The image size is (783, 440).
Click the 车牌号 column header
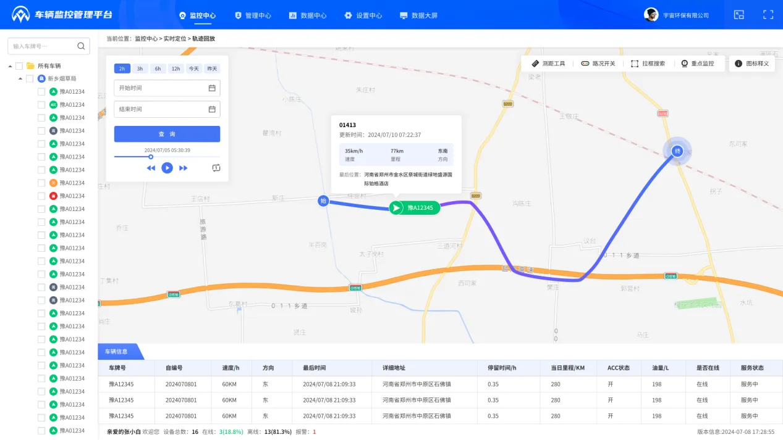tap(117, 368)
